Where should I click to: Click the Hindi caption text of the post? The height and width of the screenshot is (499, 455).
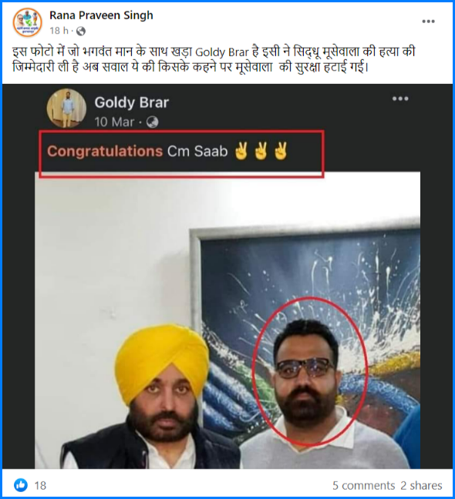coord(214,59)
